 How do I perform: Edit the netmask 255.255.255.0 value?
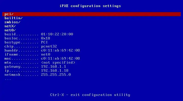(x=56, y=75)
